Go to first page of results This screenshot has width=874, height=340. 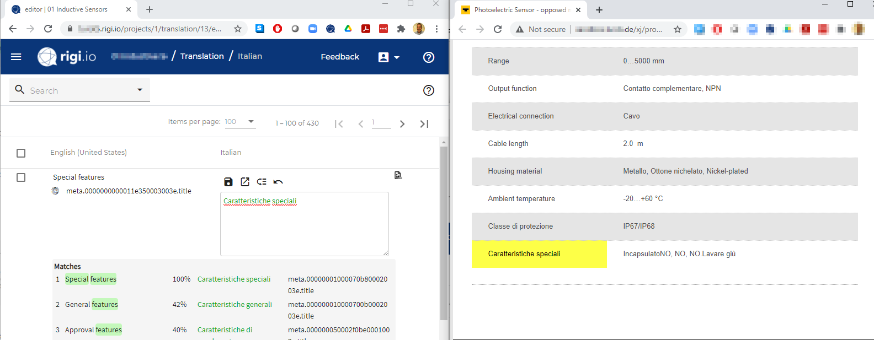coord(339,124)
